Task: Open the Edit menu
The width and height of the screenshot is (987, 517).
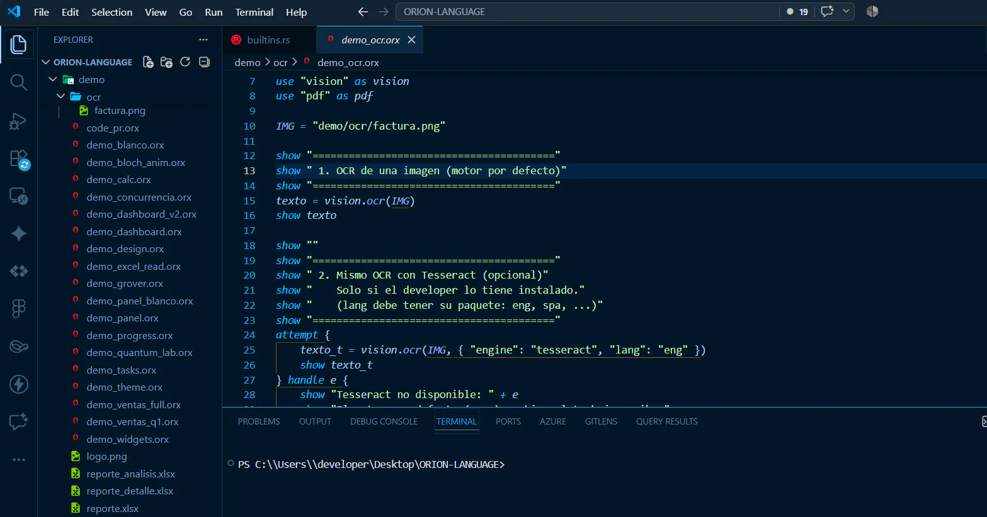Action: pos(70,12)
